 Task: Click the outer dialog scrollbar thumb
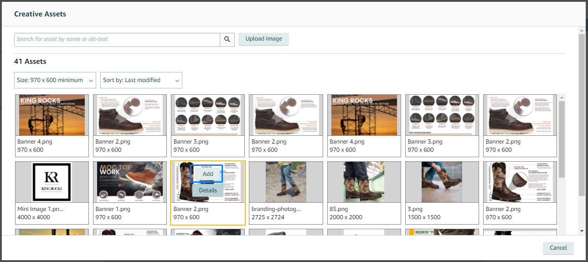(582, 115)
